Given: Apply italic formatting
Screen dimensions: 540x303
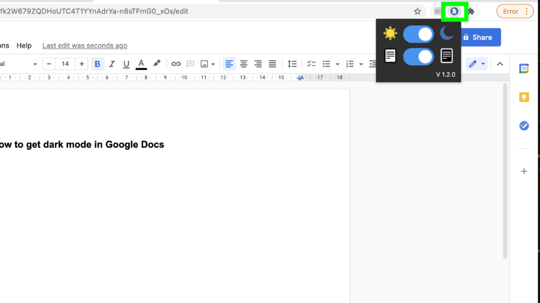Looking at the screenshot, I should coord(112,64).
